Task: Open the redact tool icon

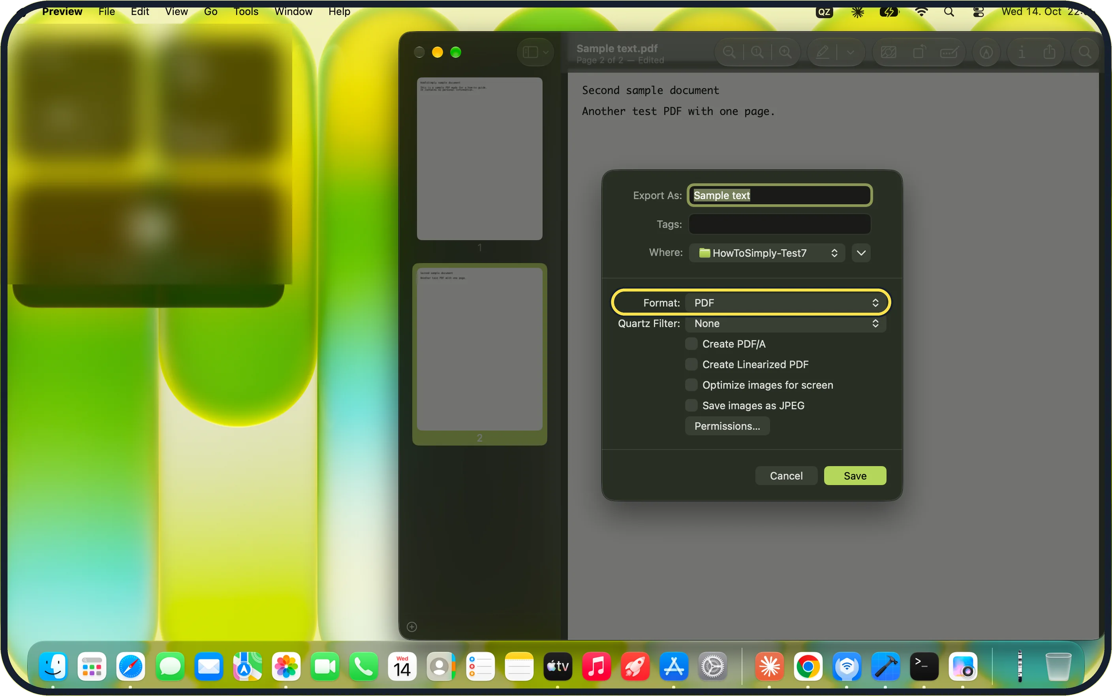Action: [x=888, y=52]
